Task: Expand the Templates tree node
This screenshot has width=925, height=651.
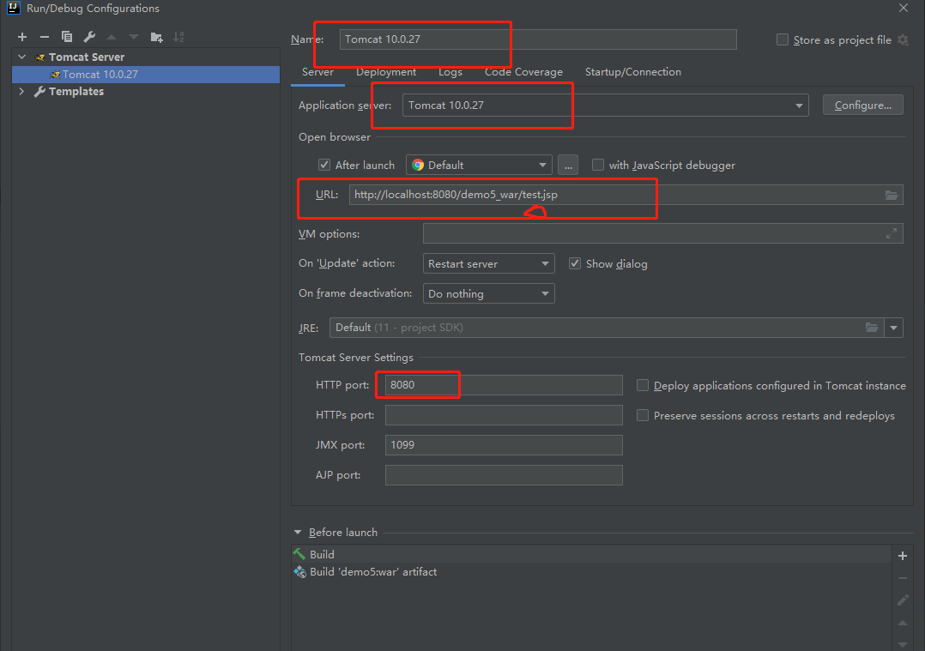Action: pos(21,92)
